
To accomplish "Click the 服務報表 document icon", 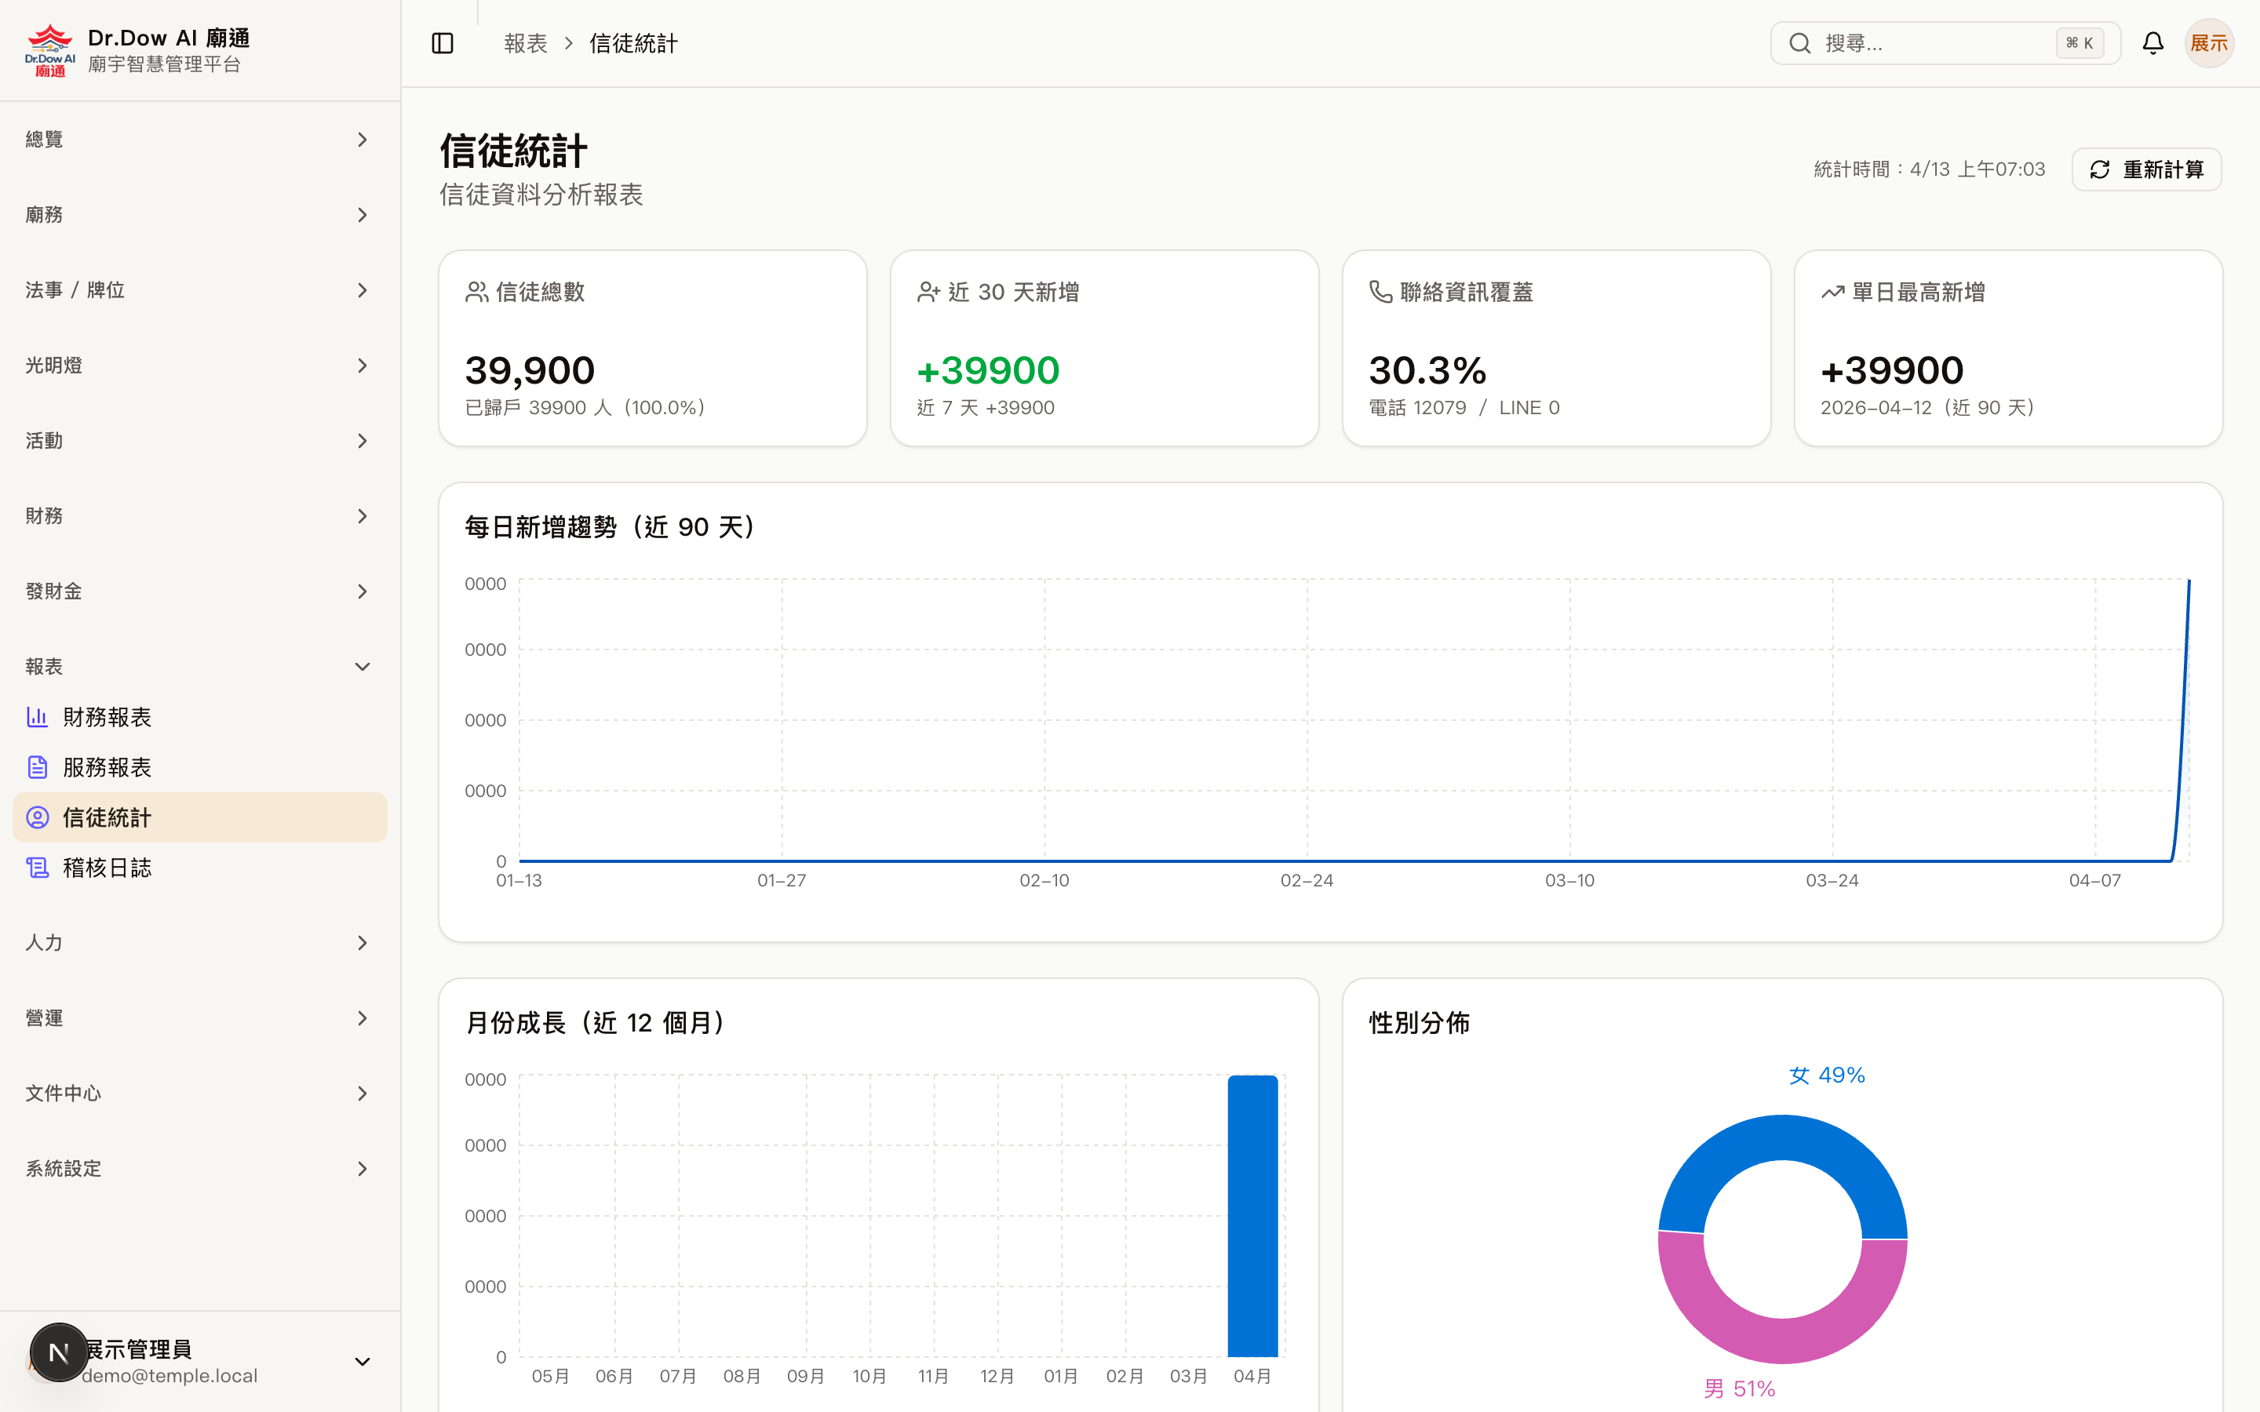I will pos(38,766).
